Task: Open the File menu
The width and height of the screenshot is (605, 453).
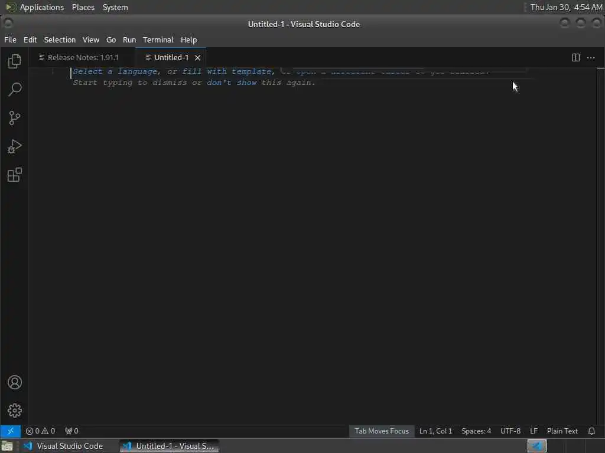Action: [10, 40]
